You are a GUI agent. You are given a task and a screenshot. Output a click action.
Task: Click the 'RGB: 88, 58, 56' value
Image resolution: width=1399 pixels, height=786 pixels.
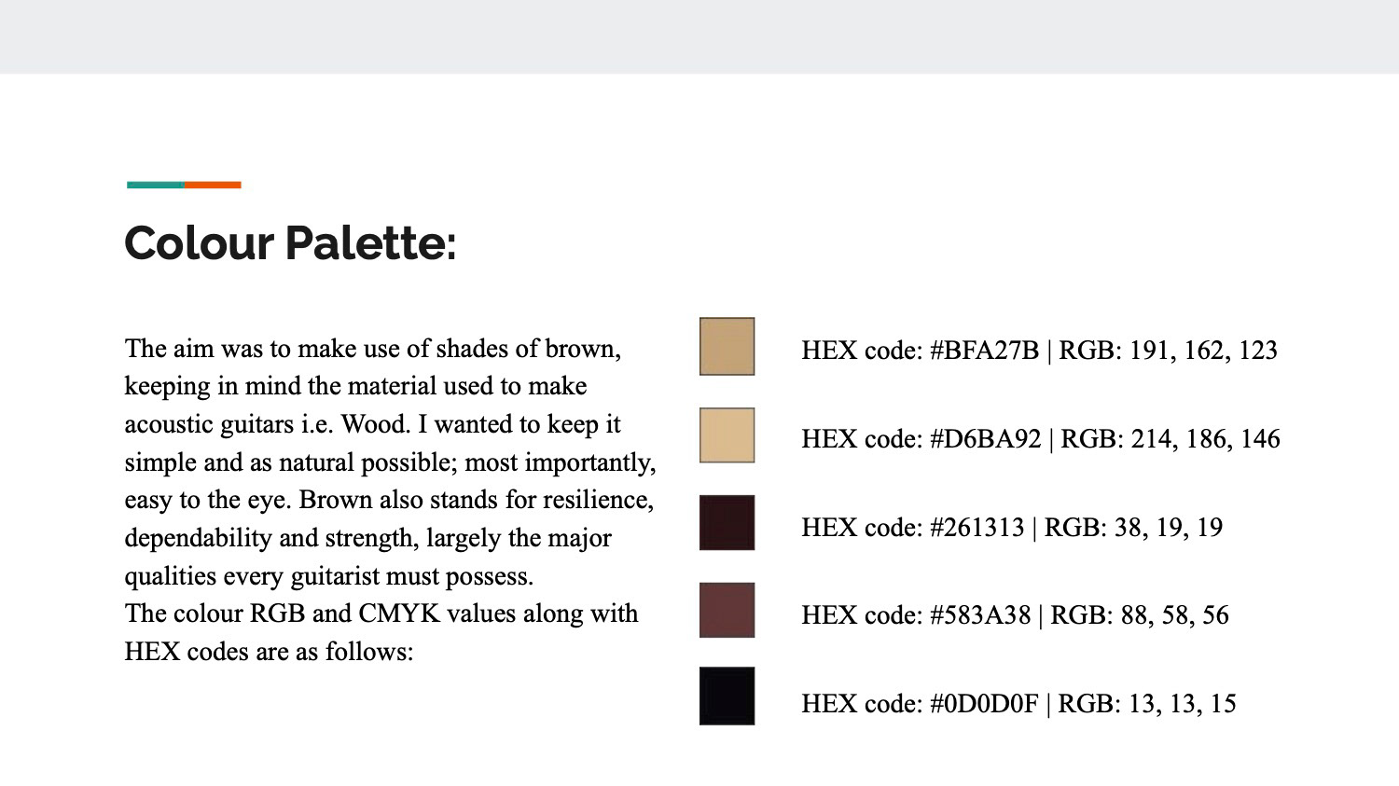[x=1140, y=615]
